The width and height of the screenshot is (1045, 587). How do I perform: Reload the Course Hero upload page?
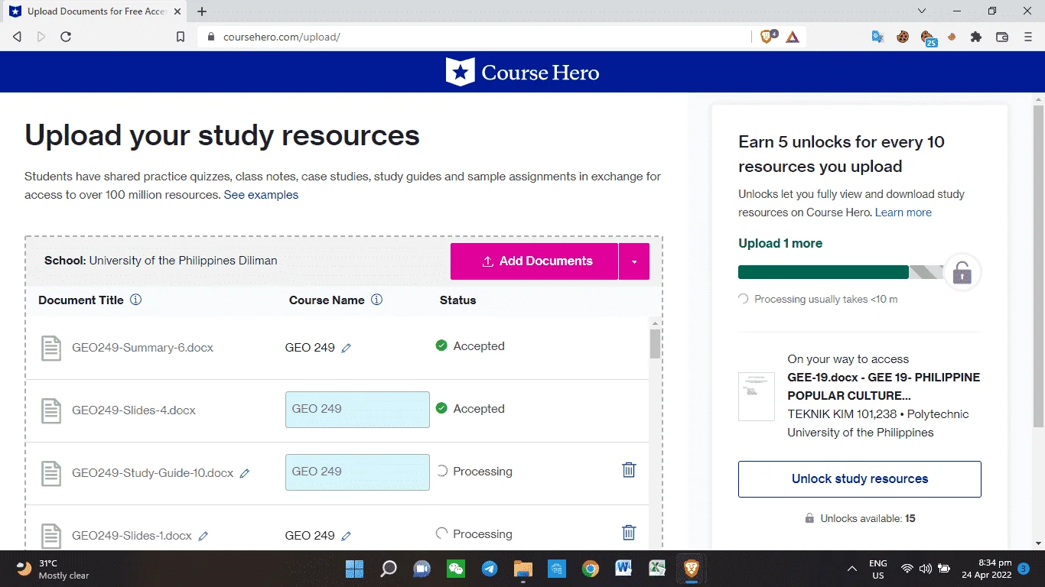(x=66, y=37)
